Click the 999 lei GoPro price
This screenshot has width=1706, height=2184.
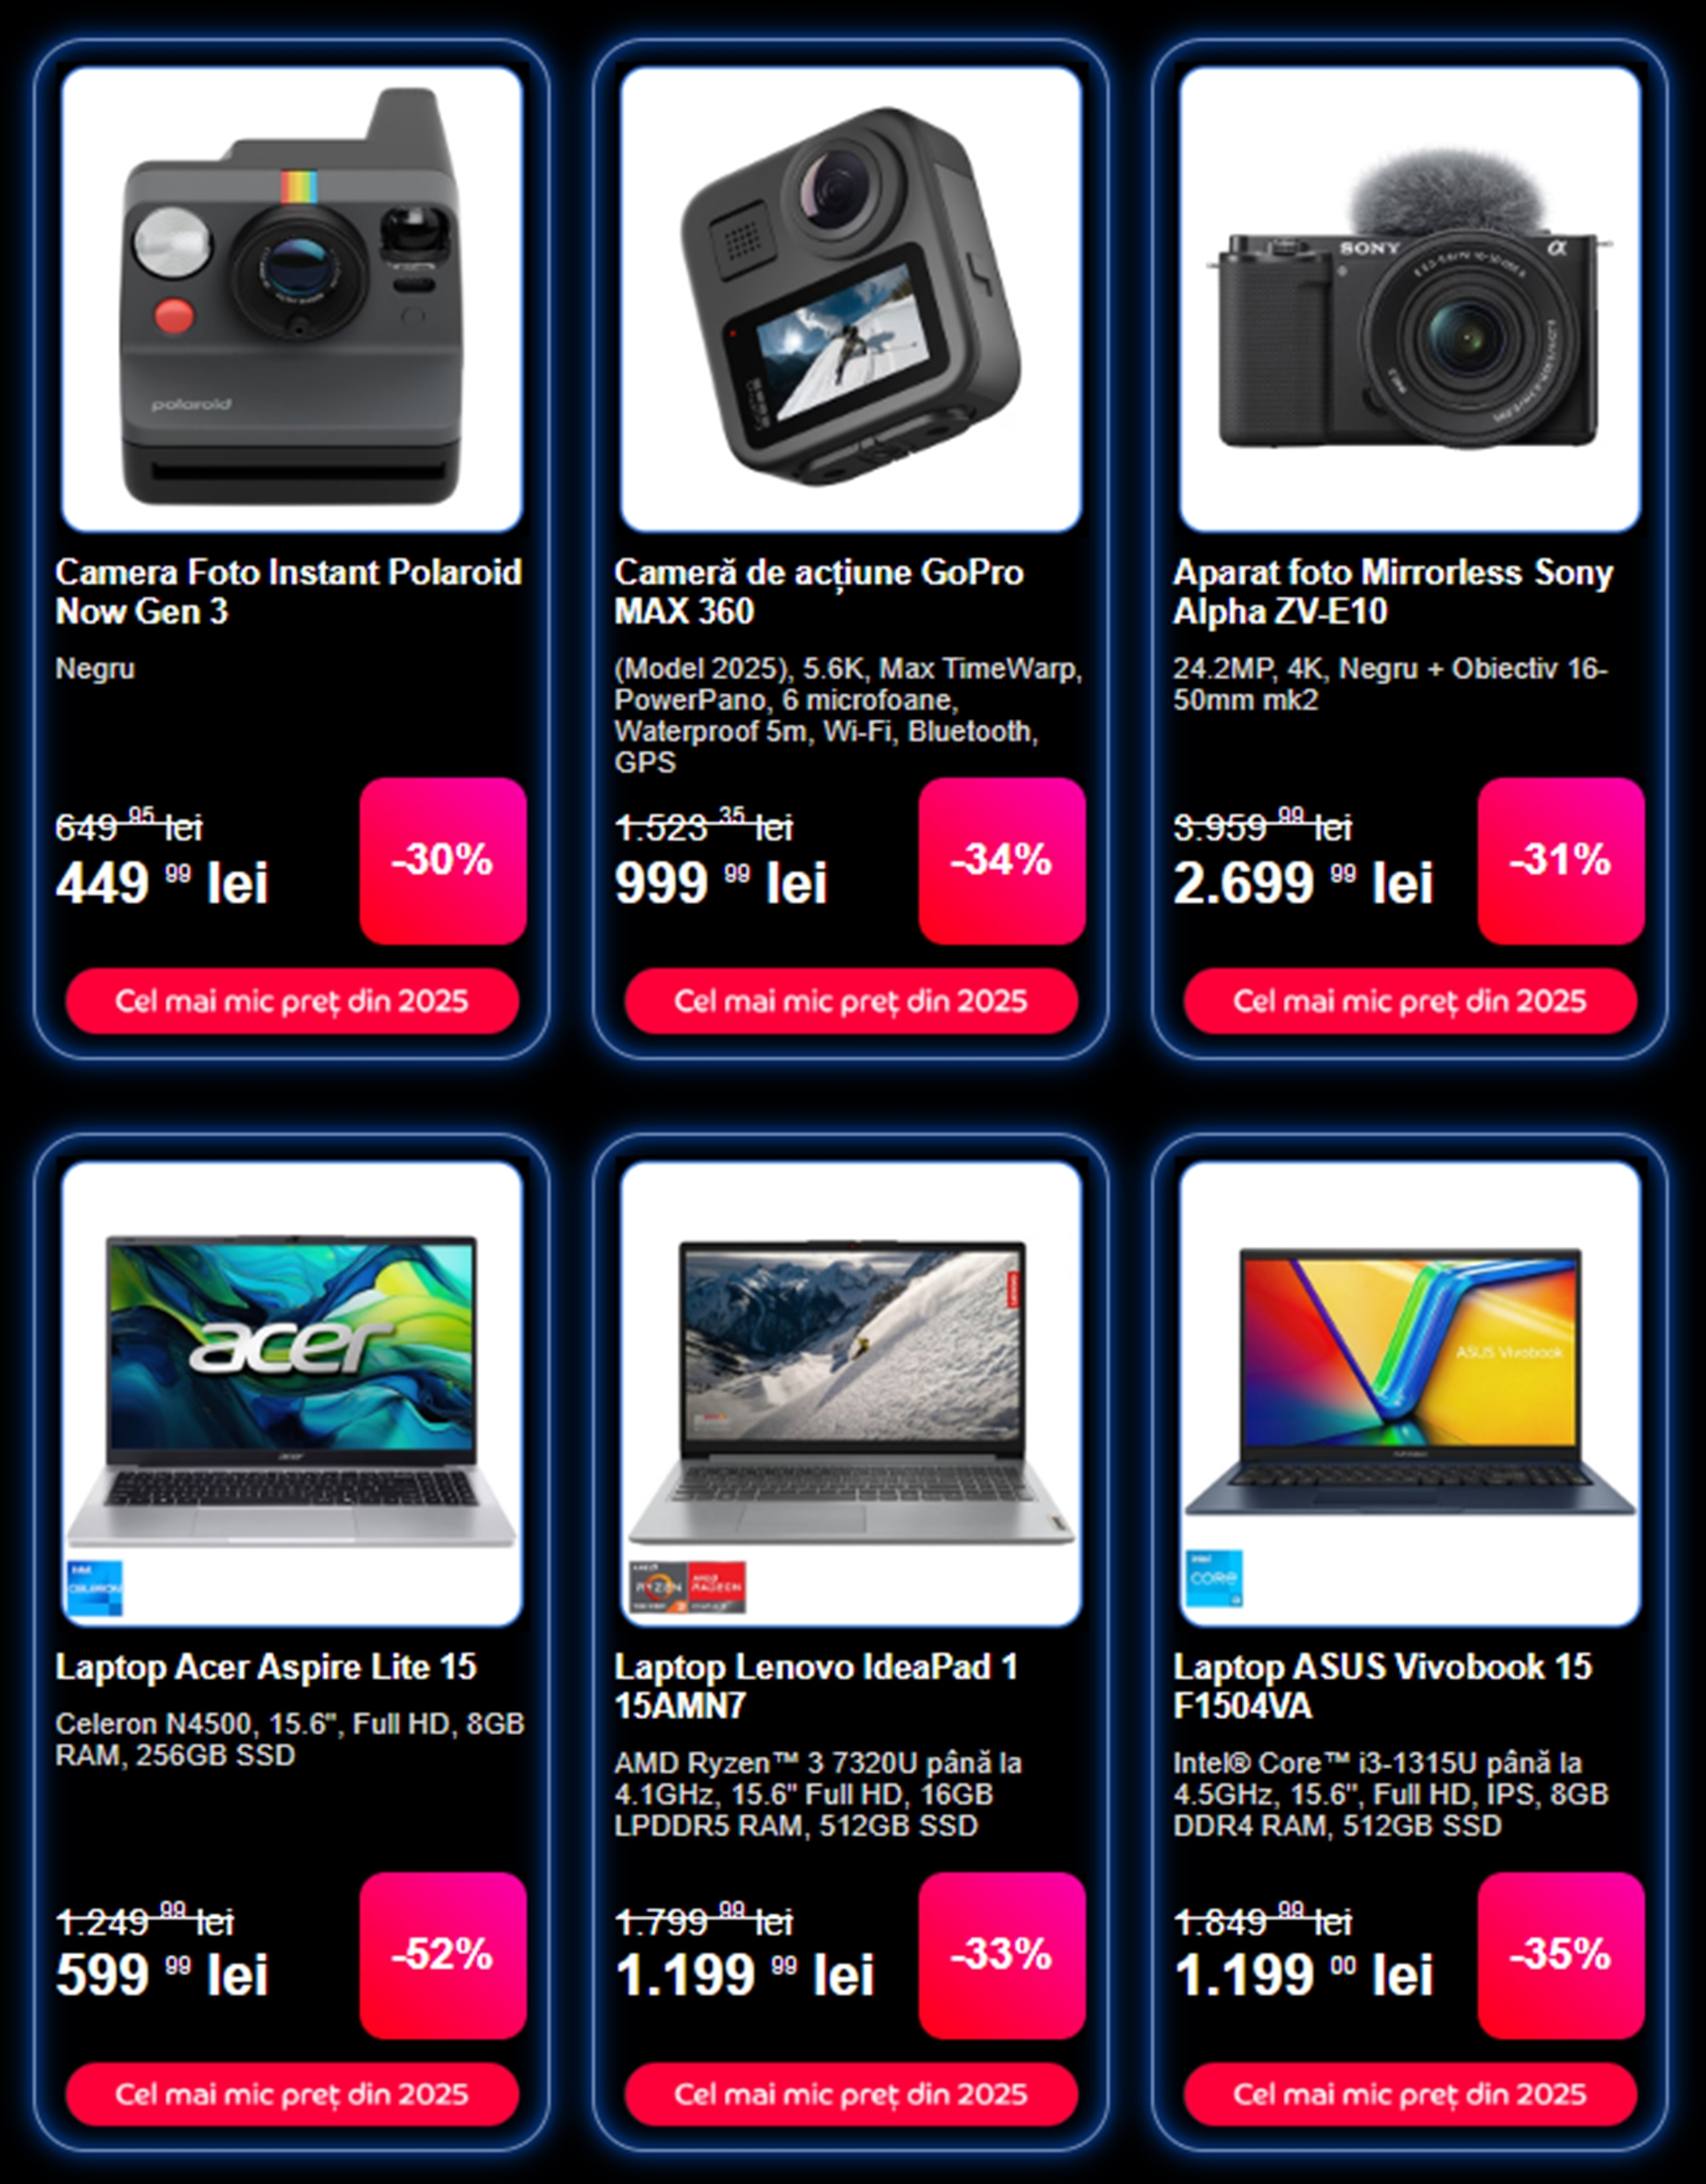(721, 883)
